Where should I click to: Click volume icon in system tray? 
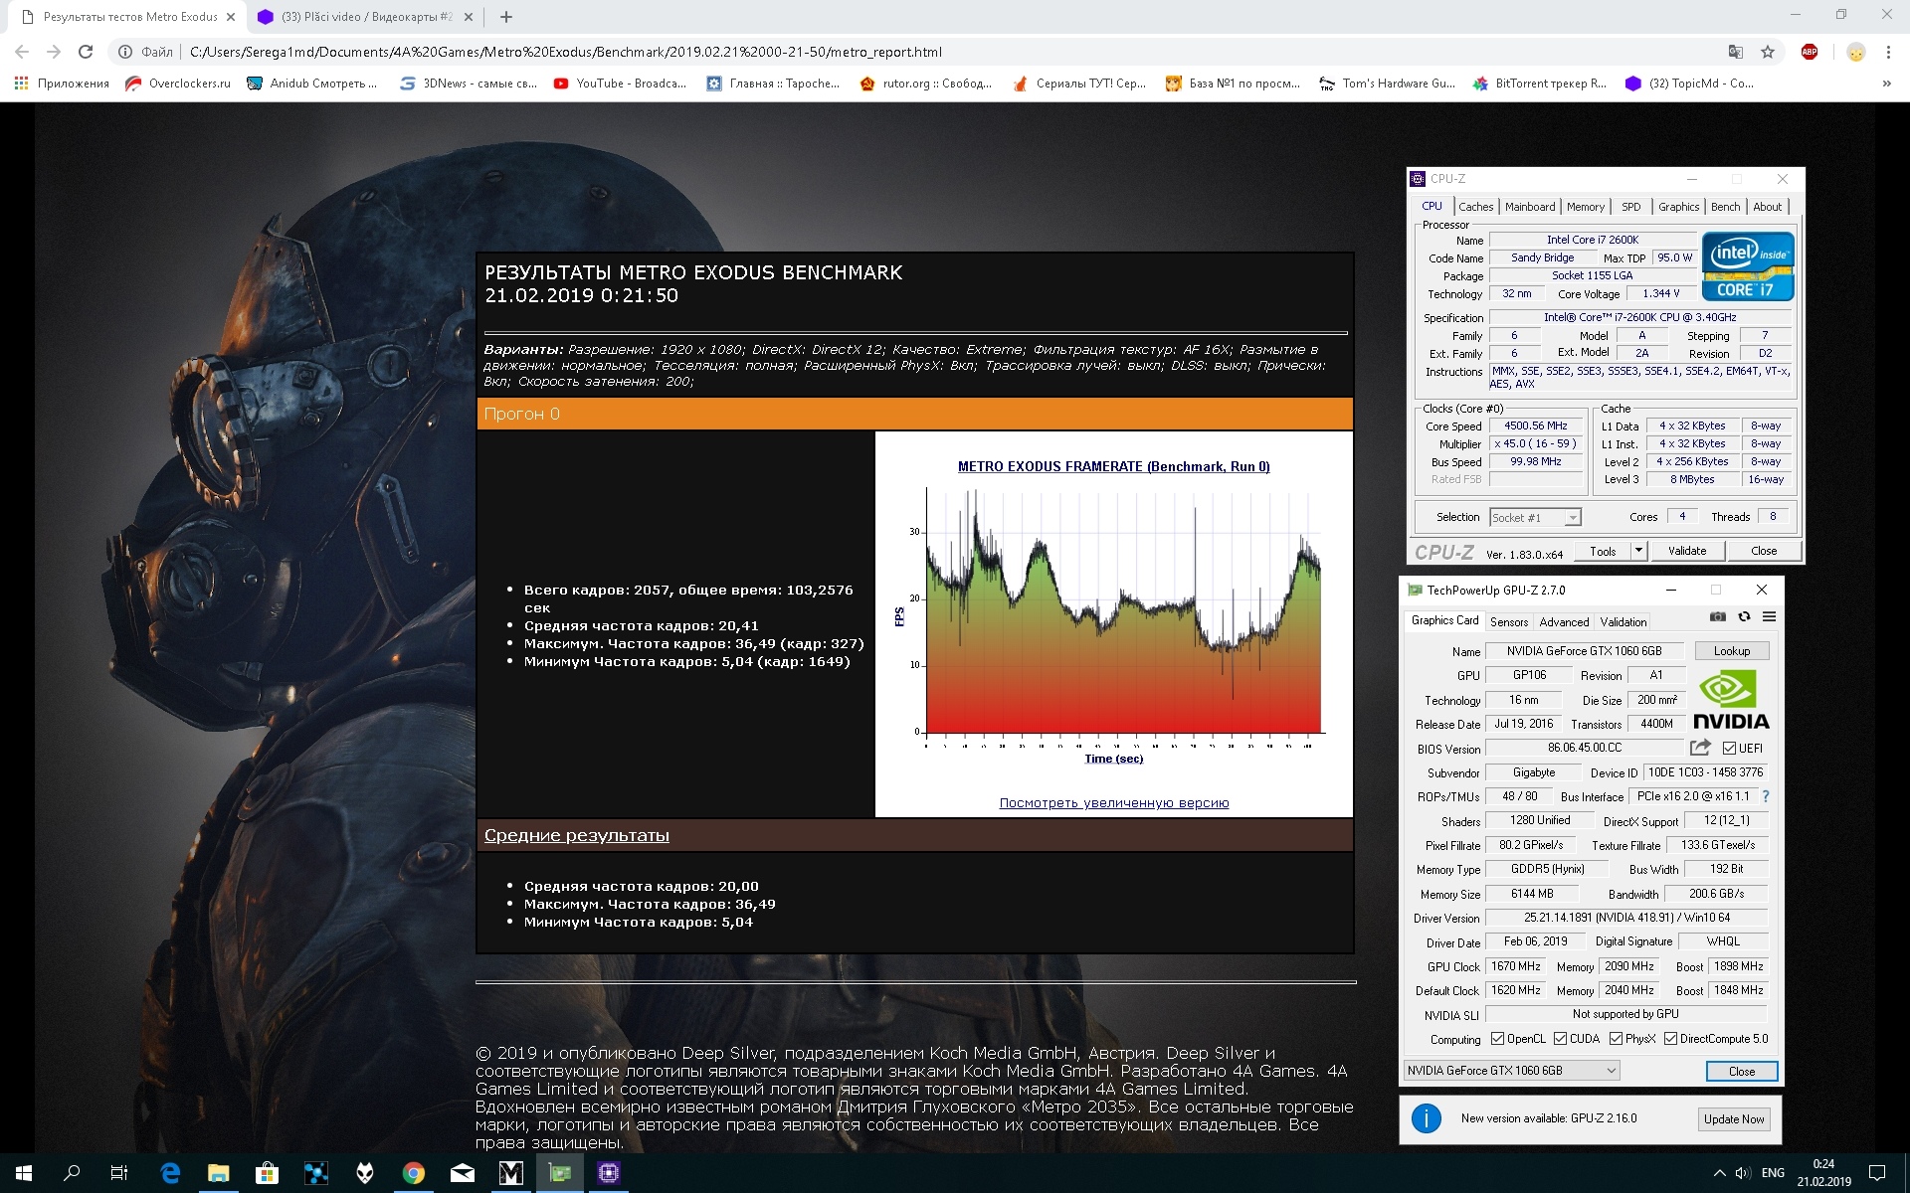(x=1743, y=1173)
